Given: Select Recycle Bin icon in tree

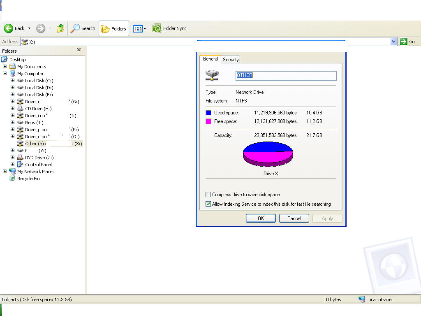Looking at the screenshot, I should [x=12, y=178].
